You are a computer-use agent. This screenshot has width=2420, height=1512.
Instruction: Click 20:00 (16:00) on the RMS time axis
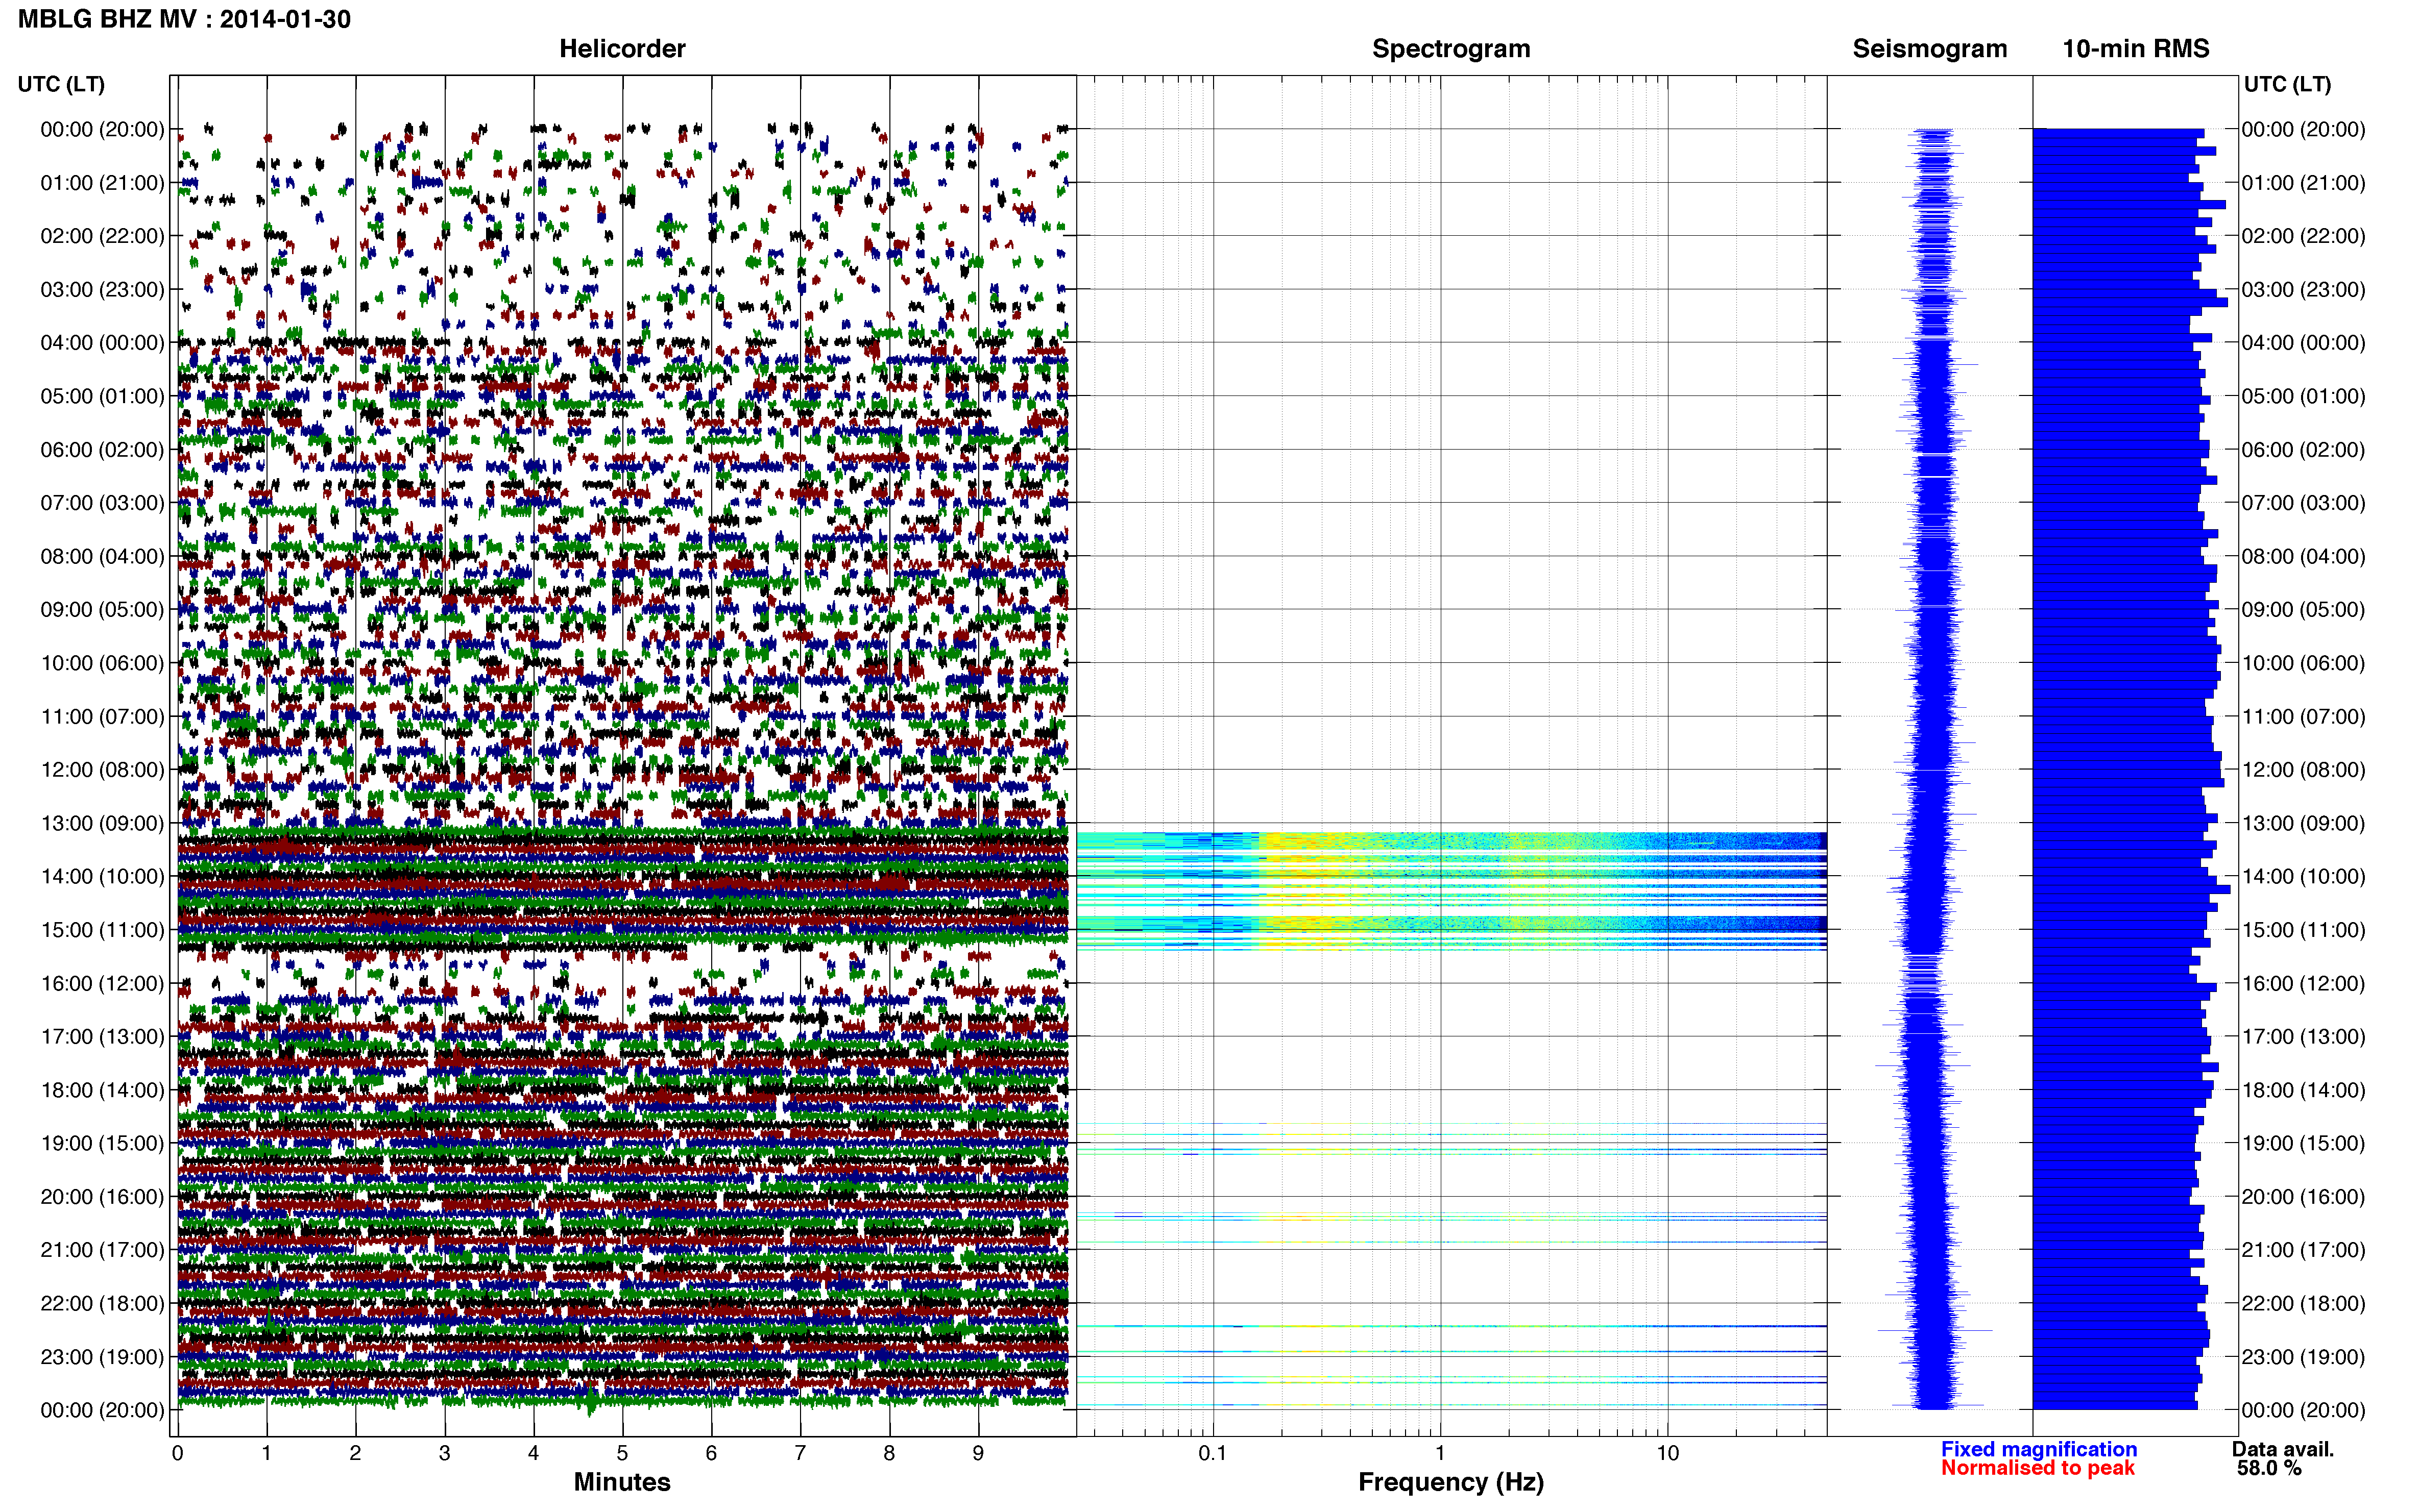(x=2303, y=1196)
